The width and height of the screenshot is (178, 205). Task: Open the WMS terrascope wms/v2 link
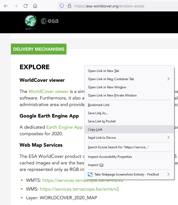tap(80, 189)
